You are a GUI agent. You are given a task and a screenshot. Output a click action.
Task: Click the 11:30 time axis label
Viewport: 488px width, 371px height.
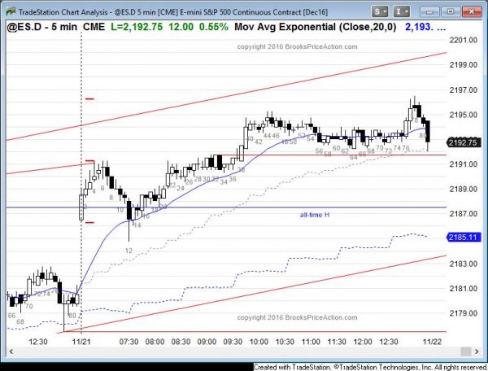(337, 342)
